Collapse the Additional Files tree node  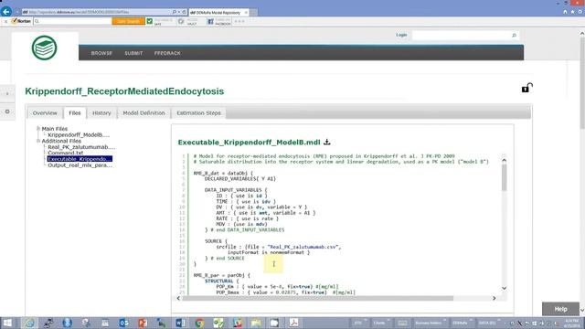coord(38,141)
